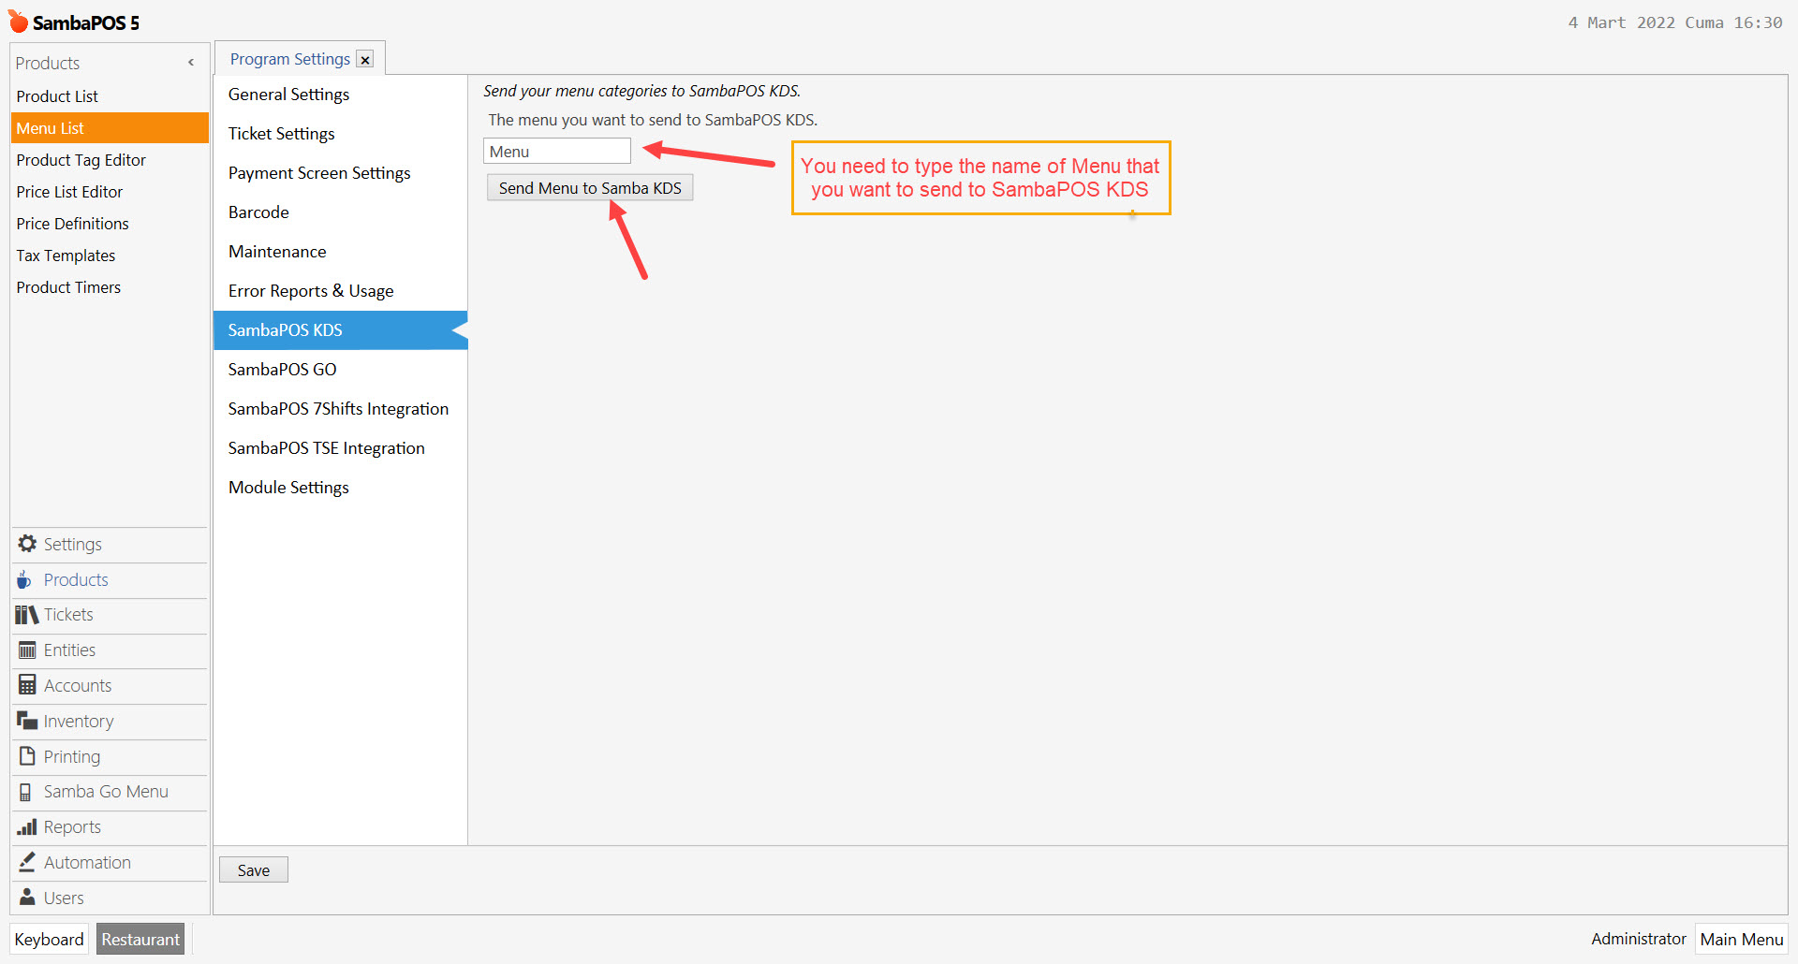Select the Products sidebar icon

pos(25,579)
